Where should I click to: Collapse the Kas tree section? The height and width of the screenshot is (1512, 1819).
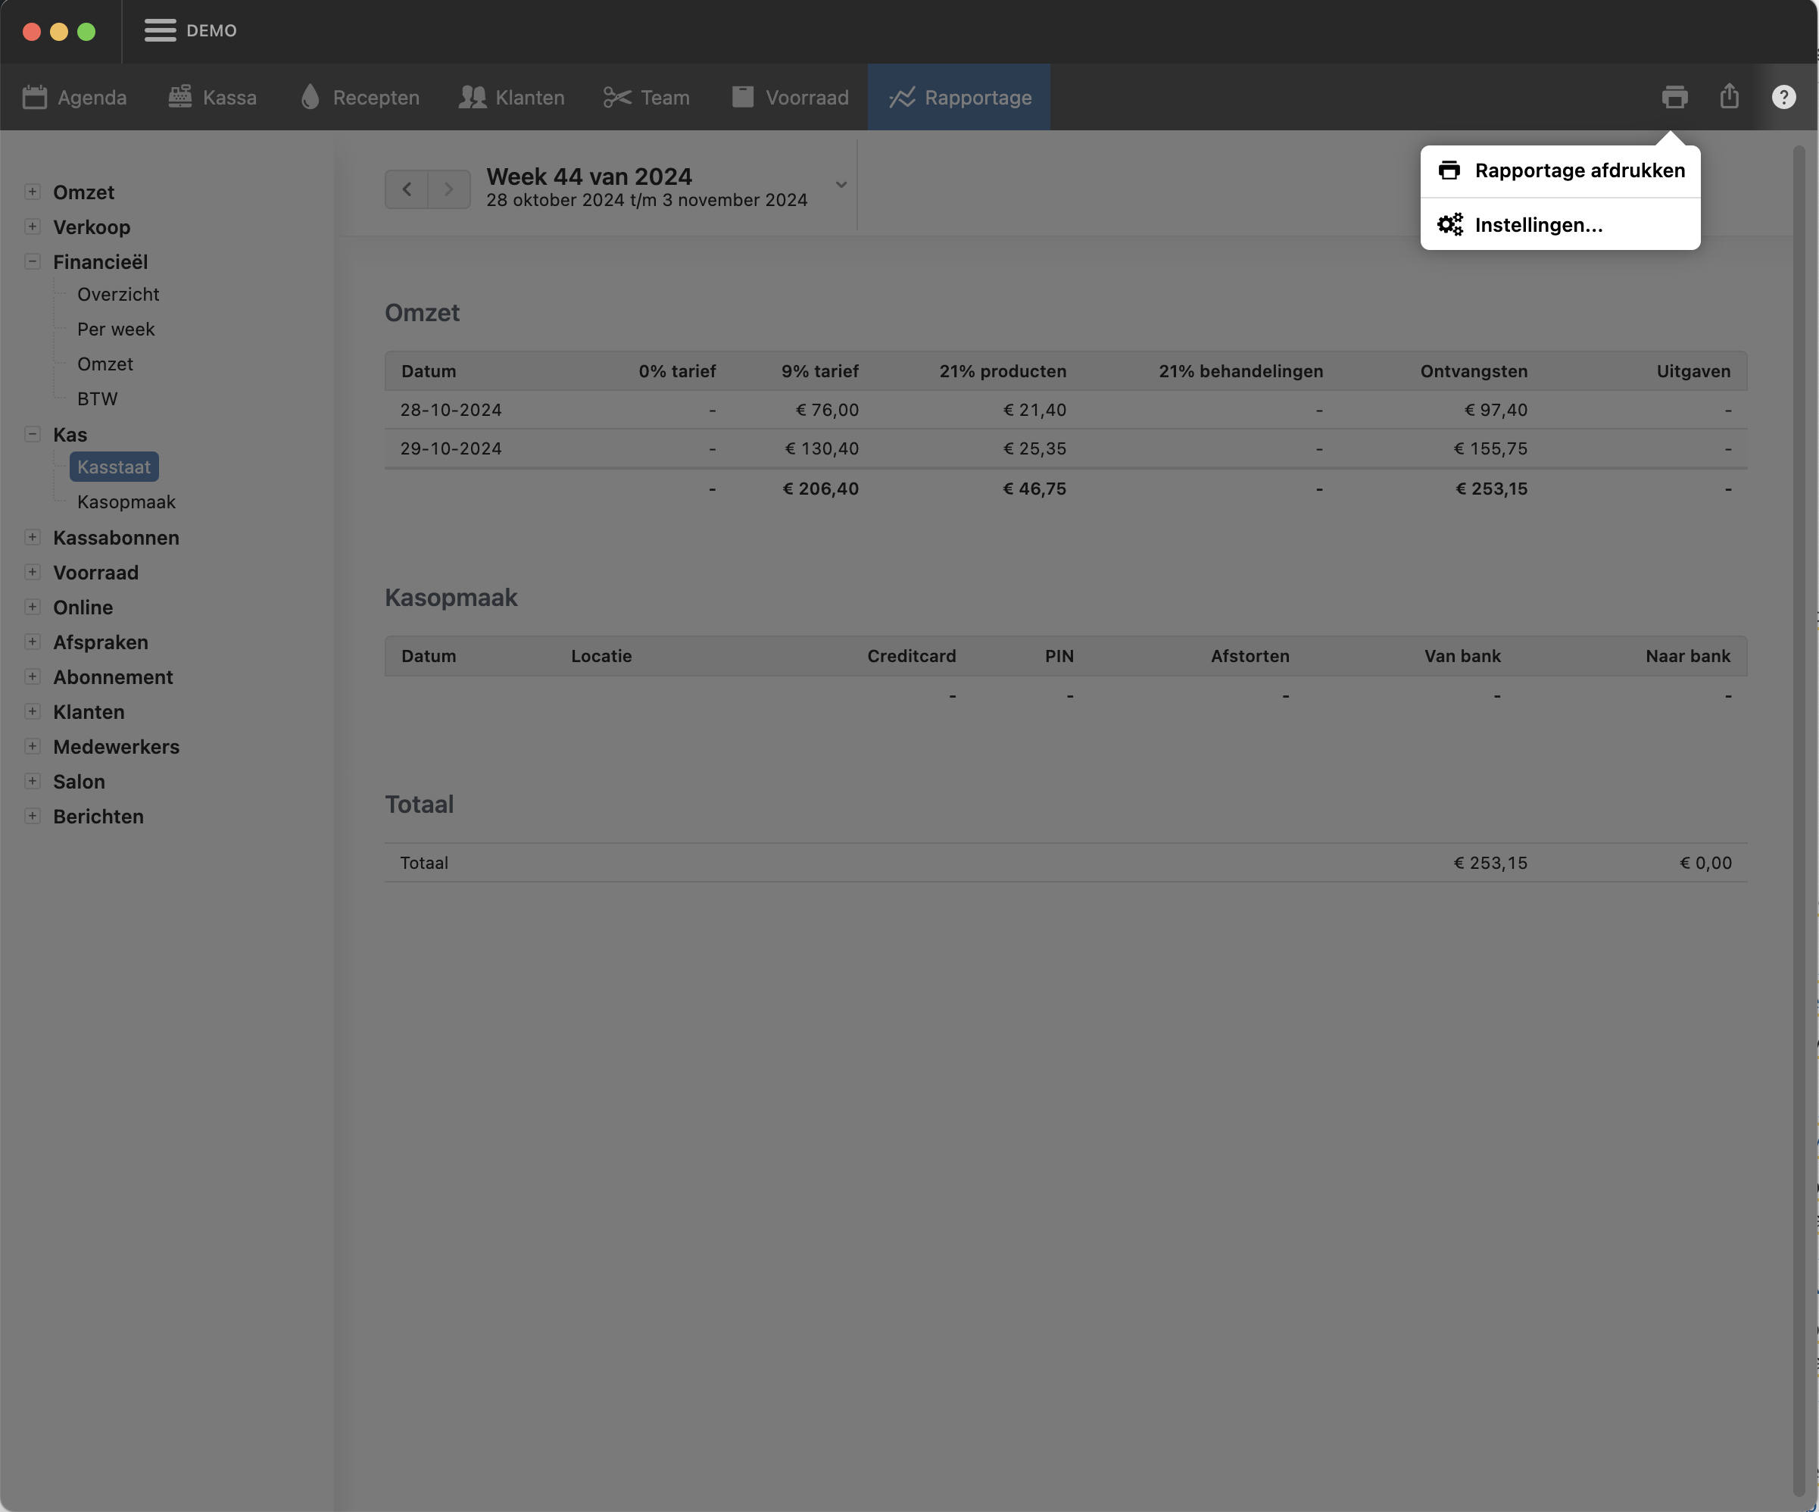tap(32, 434)
